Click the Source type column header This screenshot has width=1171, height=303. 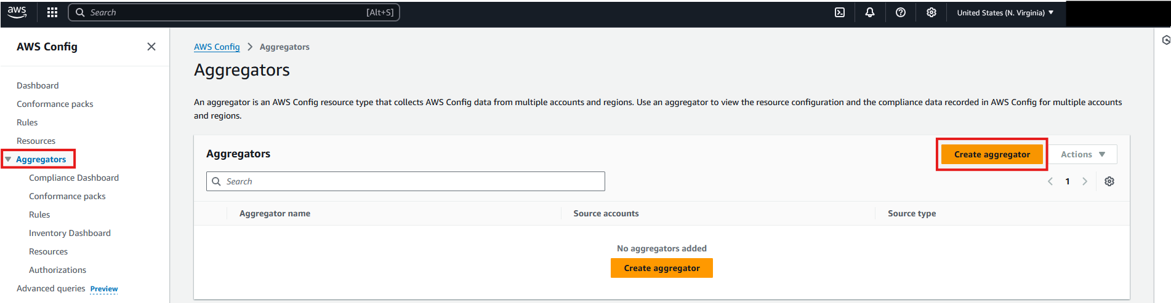pyautogui.click(x=912, y=213)
